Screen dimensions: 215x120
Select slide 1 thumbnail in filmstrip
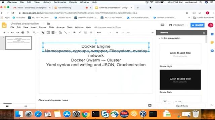(18, 43)
